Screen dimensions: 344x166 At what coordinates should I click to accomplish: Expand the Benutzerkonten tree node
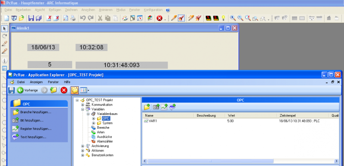click(x=83, y=155)
